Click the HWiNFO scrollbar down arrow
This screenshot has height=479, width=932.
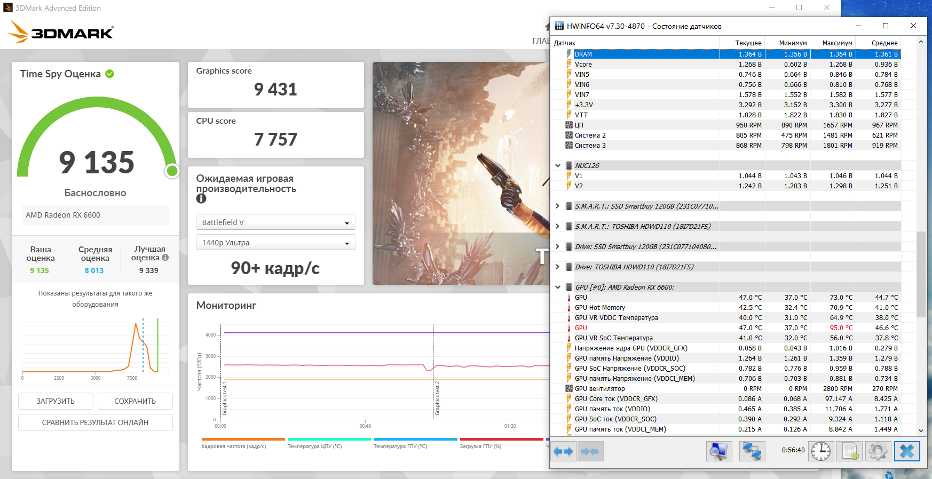pyautogui.click(x=921, y=430)
